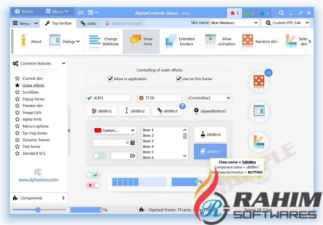Switch to the Top toolbar tab
323x225 pixels.
(58, 23)
